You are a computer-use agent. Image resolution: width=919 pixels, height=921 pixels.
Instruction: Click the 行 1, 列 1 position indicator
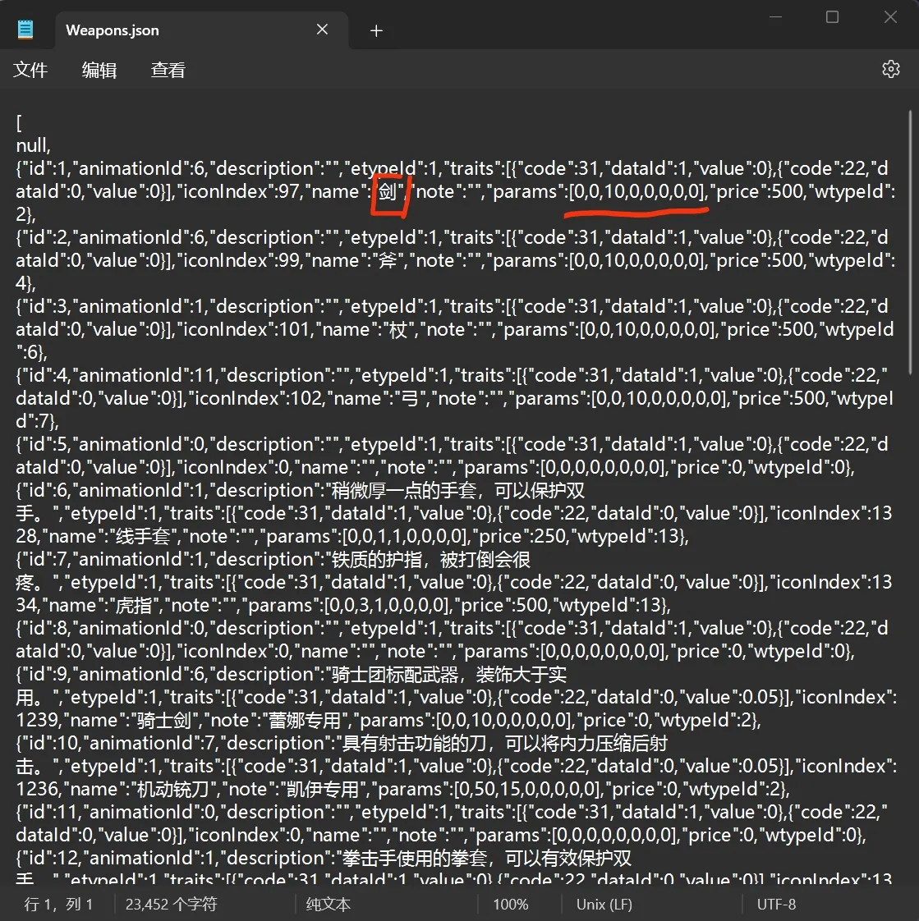58,904
